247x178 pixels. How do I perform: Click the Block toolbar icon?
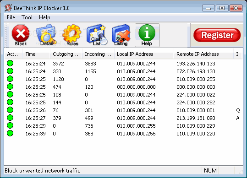(x=21, y=35)
